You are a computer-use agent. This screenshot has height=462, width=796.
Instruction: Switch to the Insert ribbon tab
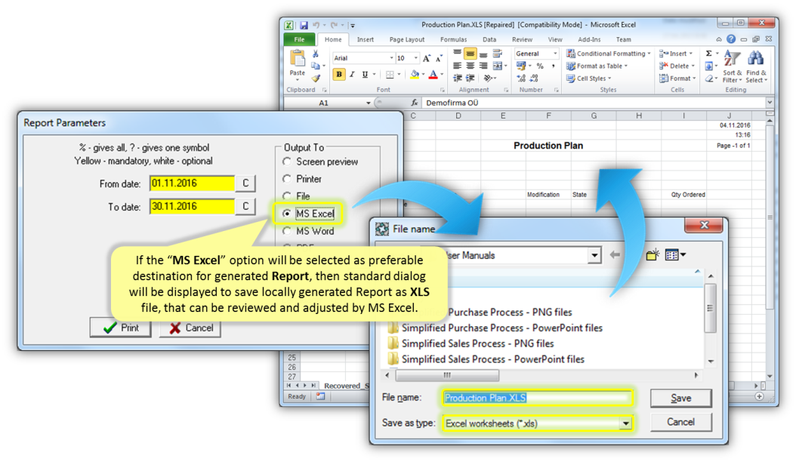[365, 39]
